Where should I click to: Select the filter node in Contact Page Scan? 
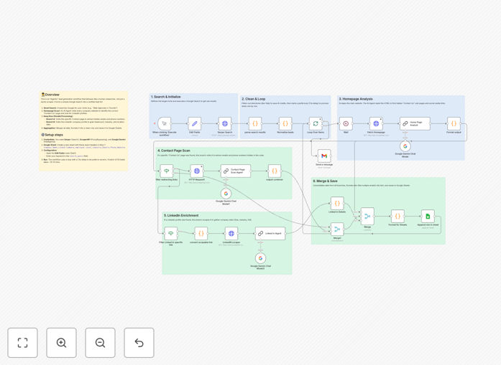pos(167,171)
